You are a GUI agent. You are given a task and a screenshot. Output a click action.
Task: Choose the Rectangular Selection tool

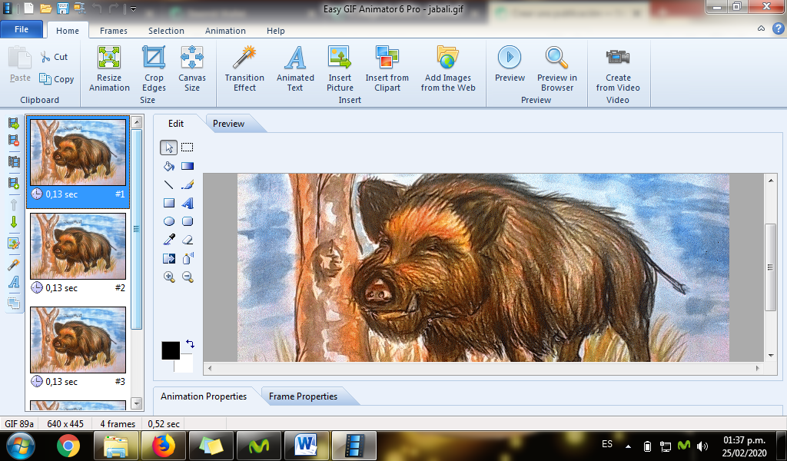click(x=188, y=148)
